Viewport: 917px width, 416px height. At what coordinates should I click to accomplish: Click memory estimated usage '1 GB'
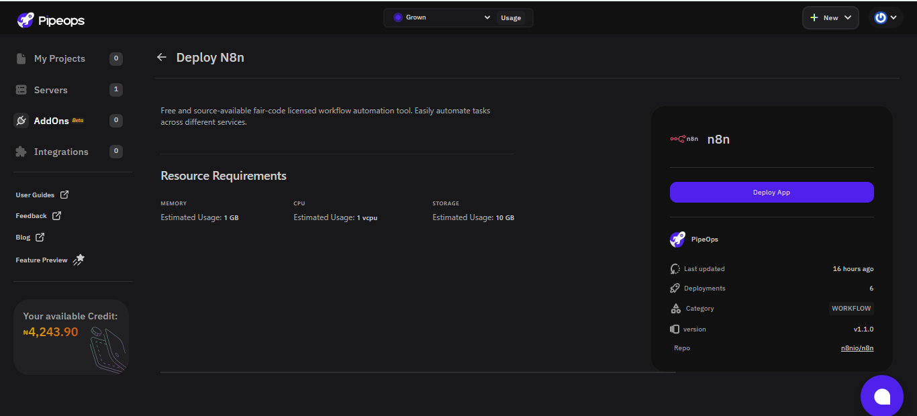(231, 218)
